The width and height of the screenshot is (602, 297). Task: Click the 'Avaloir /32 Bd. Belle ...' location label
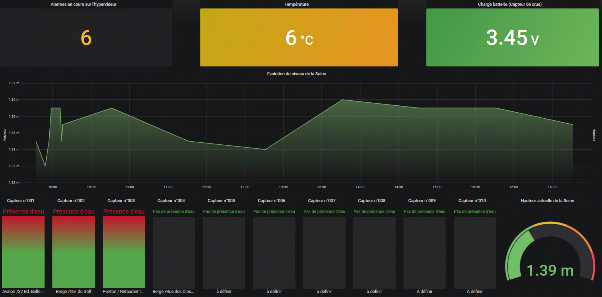(x=23, y=291)
